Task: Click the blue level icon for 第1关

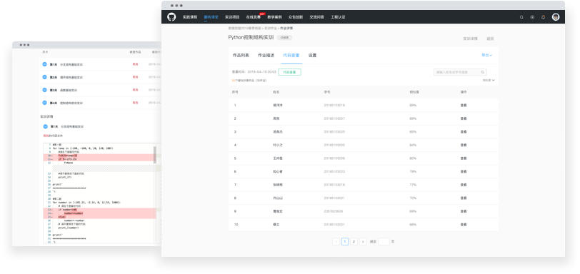Action: point(44,64)
